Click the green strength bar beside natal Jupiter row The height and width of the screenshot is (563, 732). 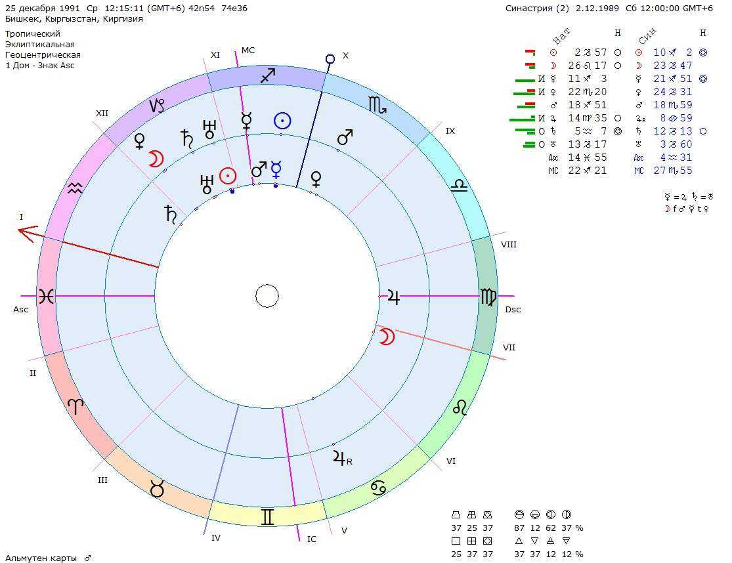523,120
